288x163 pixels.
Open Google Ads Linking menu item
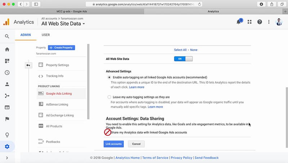tap(59, 94)
